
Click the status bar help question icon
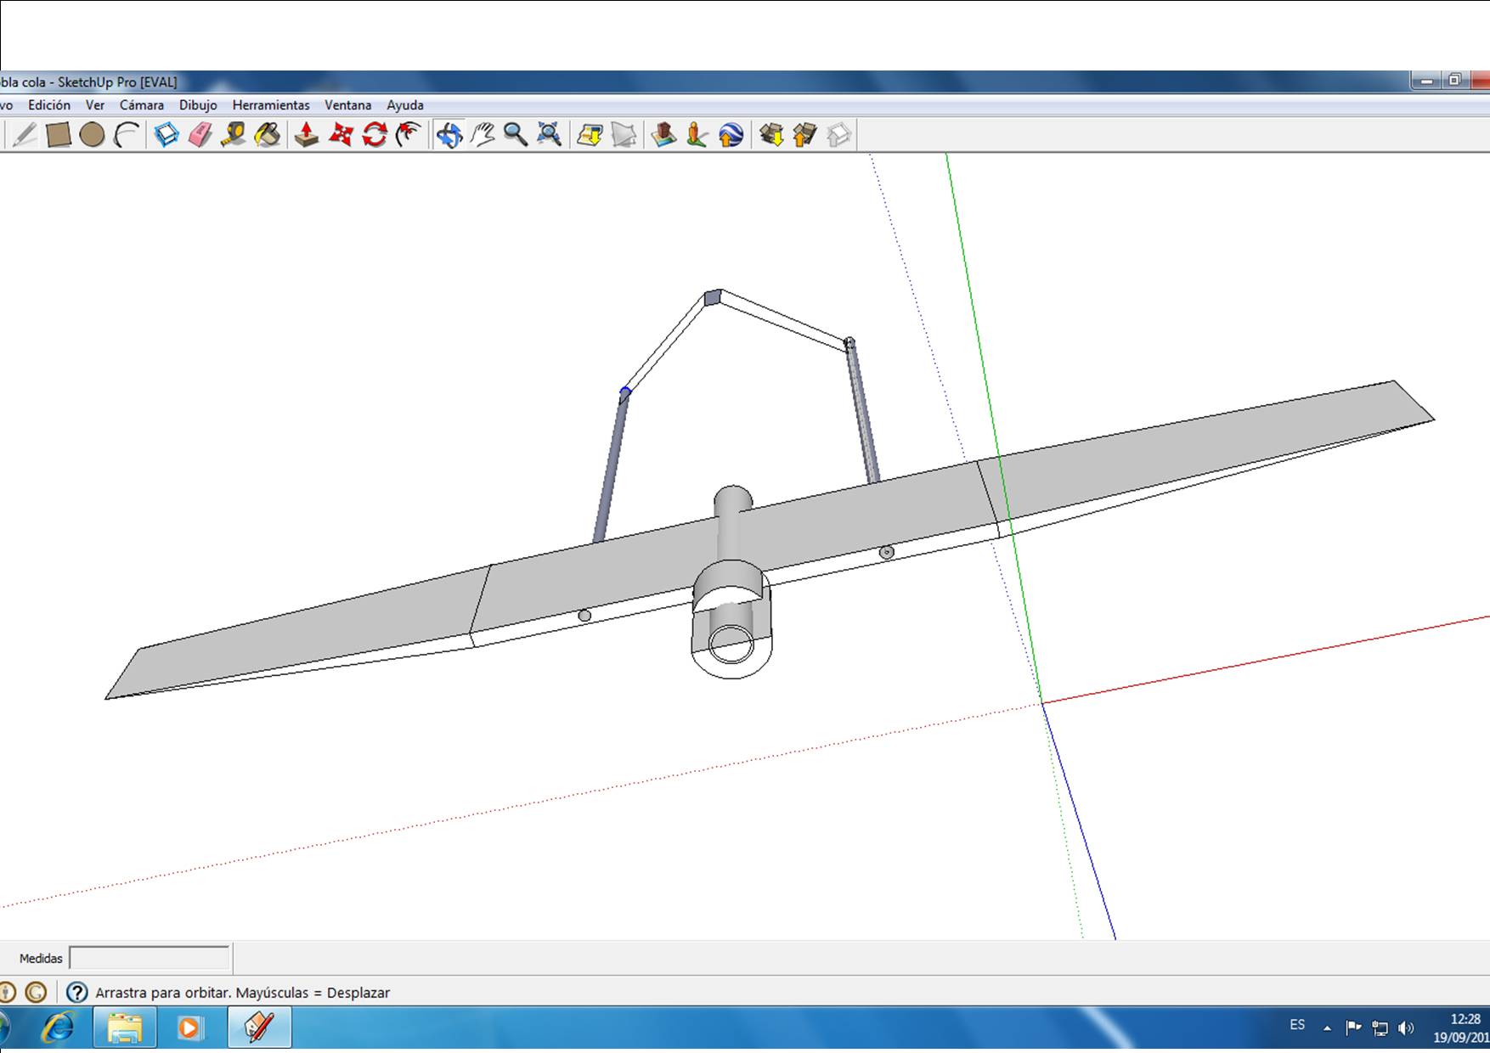click(x=76, y=992)
